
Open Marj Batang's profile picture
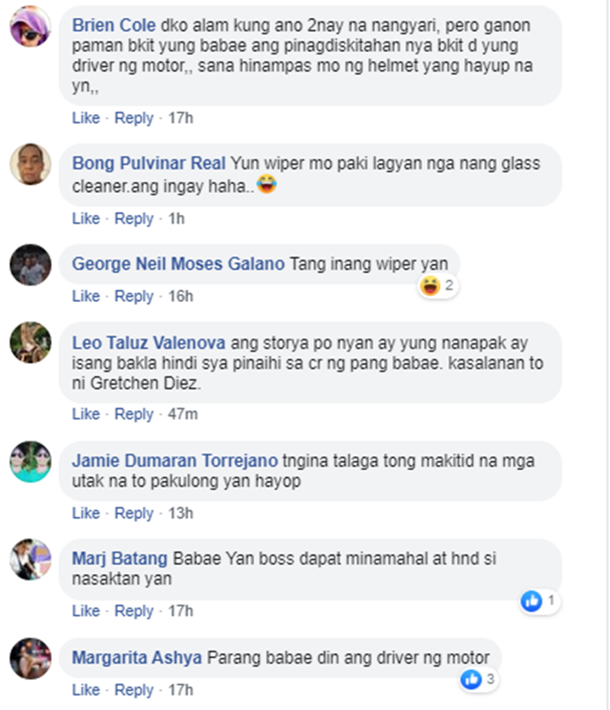(30, 559)
